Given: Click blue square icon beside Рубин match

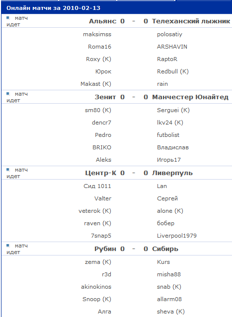Looking at the screenshot, I should pyautogui.click(x=8, y=246).
